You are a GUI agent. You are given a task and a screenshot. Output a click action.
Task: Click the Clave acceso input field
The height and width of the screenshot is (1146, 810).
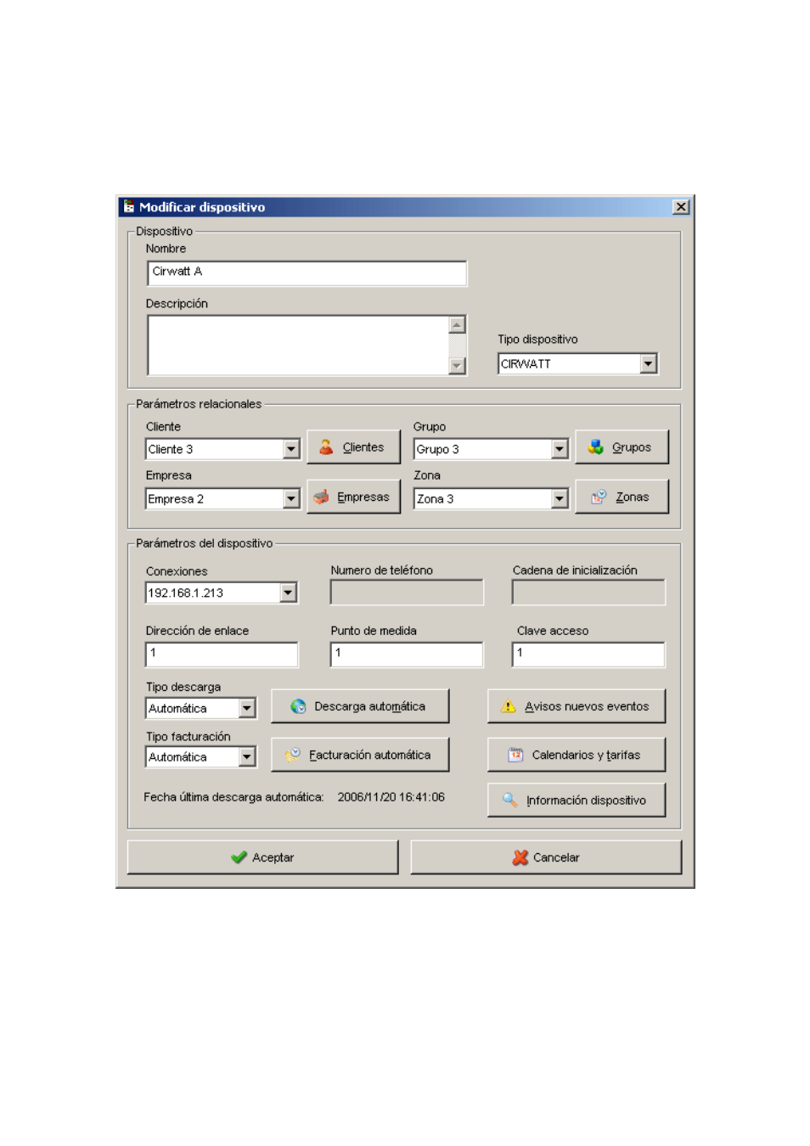(588, 654)
